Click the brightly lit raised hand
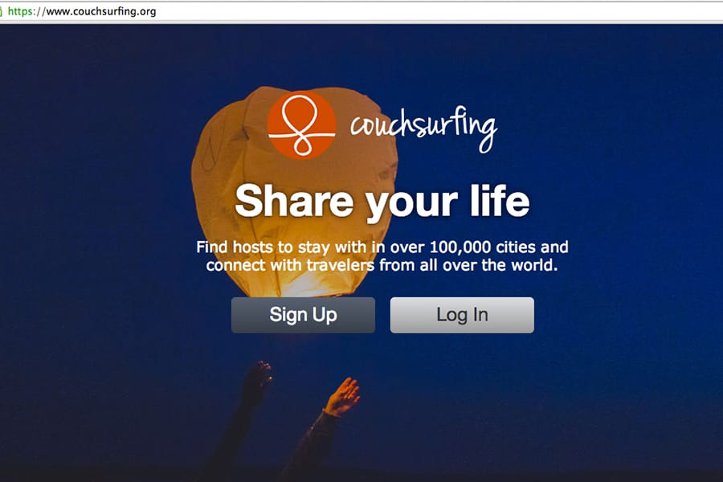Image resolution: width=723 pixels, height=482 pixels. coord(342,396)
